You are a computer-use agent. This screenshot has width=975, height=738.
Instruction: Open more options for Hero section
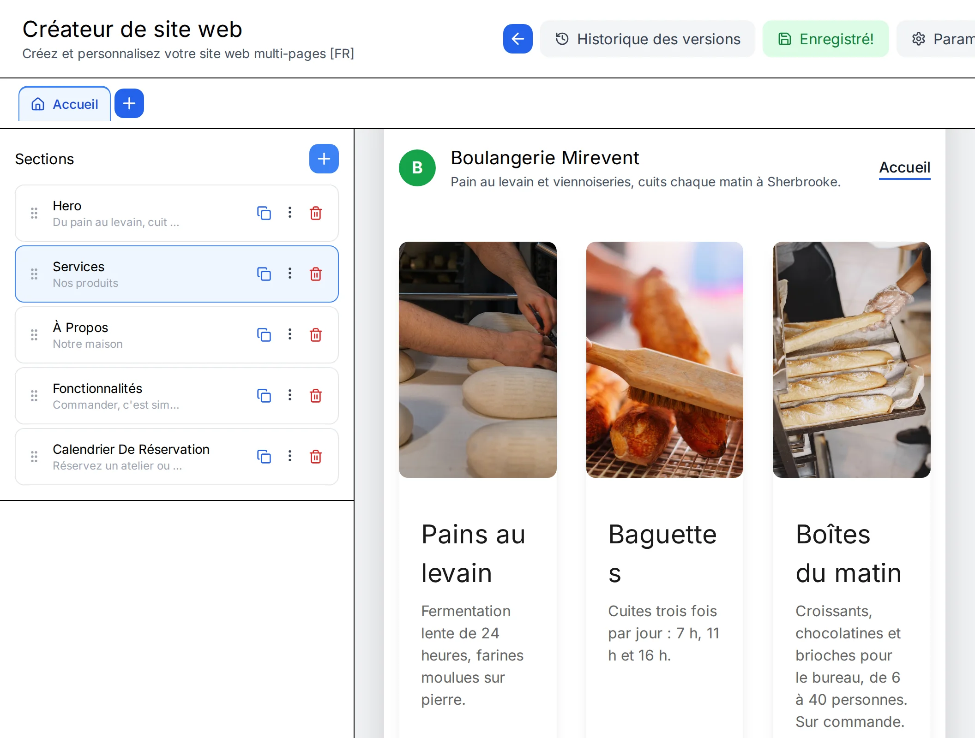pyautogui.click(x=290, y=213)
